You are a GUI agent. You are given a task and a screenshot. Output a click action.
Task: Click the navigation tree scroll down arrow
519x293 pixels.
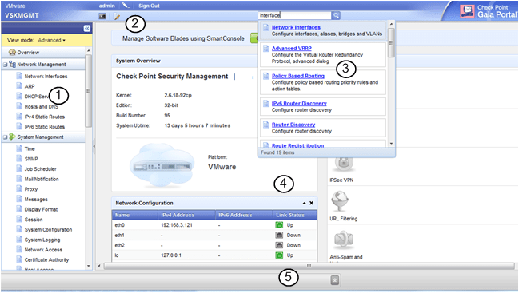click(x=89, y=266)
